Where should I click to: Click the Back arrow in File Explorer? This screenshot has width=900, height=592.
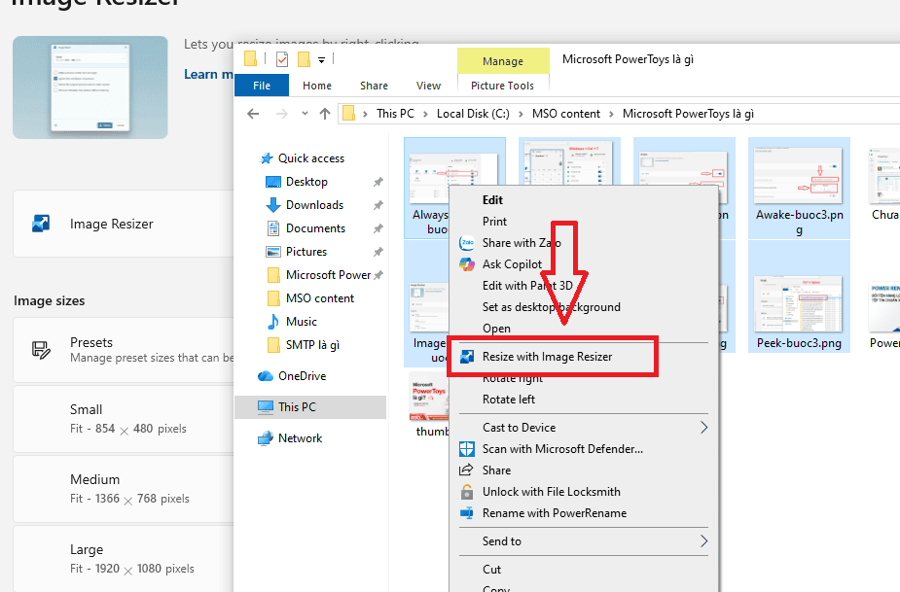(253, 114)
